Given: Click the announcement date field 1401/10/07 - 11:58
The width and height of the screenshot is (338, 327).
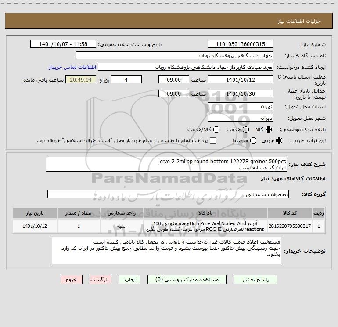Looking at the screenshot, I should [63, 44].
